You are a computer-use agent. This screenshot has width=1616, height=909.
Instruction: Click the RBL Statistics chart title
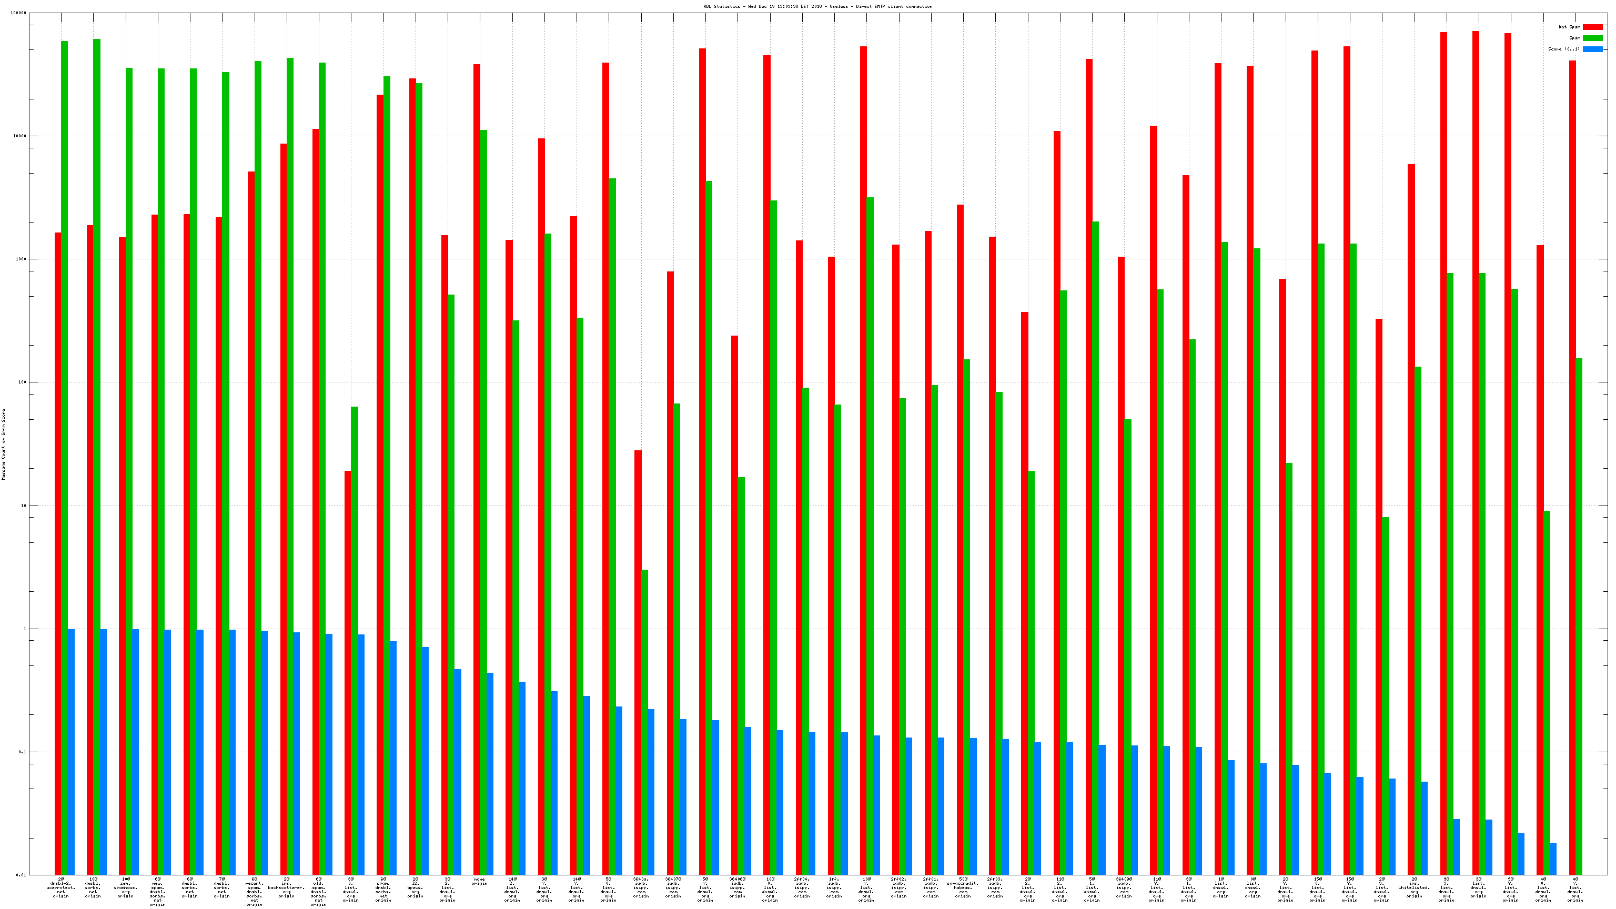tap(817, 6)
